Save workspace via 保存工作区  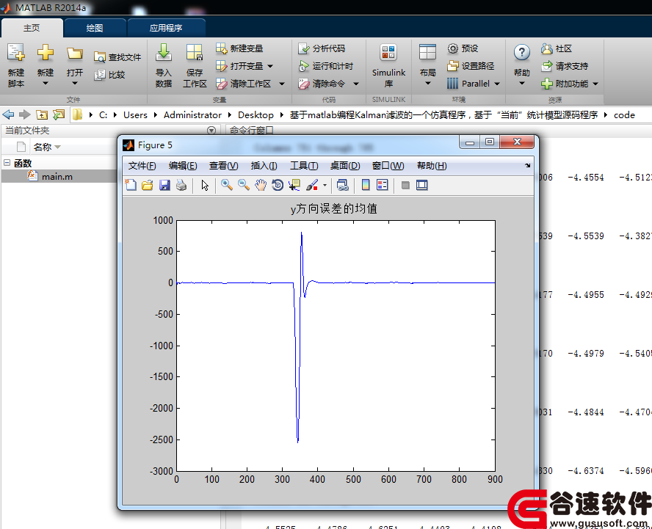tap(195, 65)
